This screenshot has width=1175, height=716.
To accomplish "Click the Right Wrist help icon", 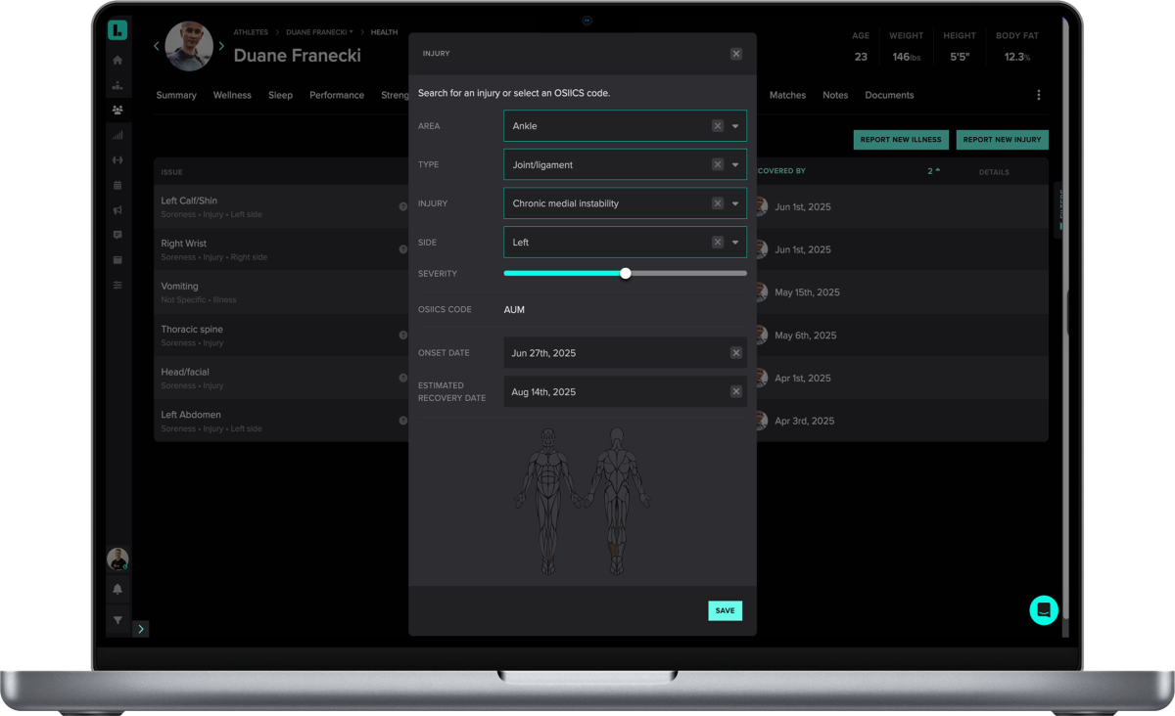I will 402,249.
